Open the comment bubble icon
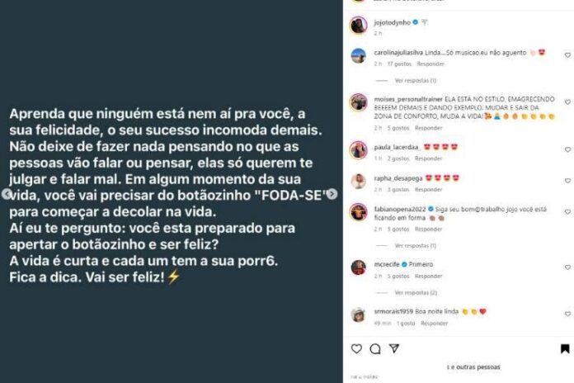The height and width of the screenshot is (383, 574). [x=375, y=349]
